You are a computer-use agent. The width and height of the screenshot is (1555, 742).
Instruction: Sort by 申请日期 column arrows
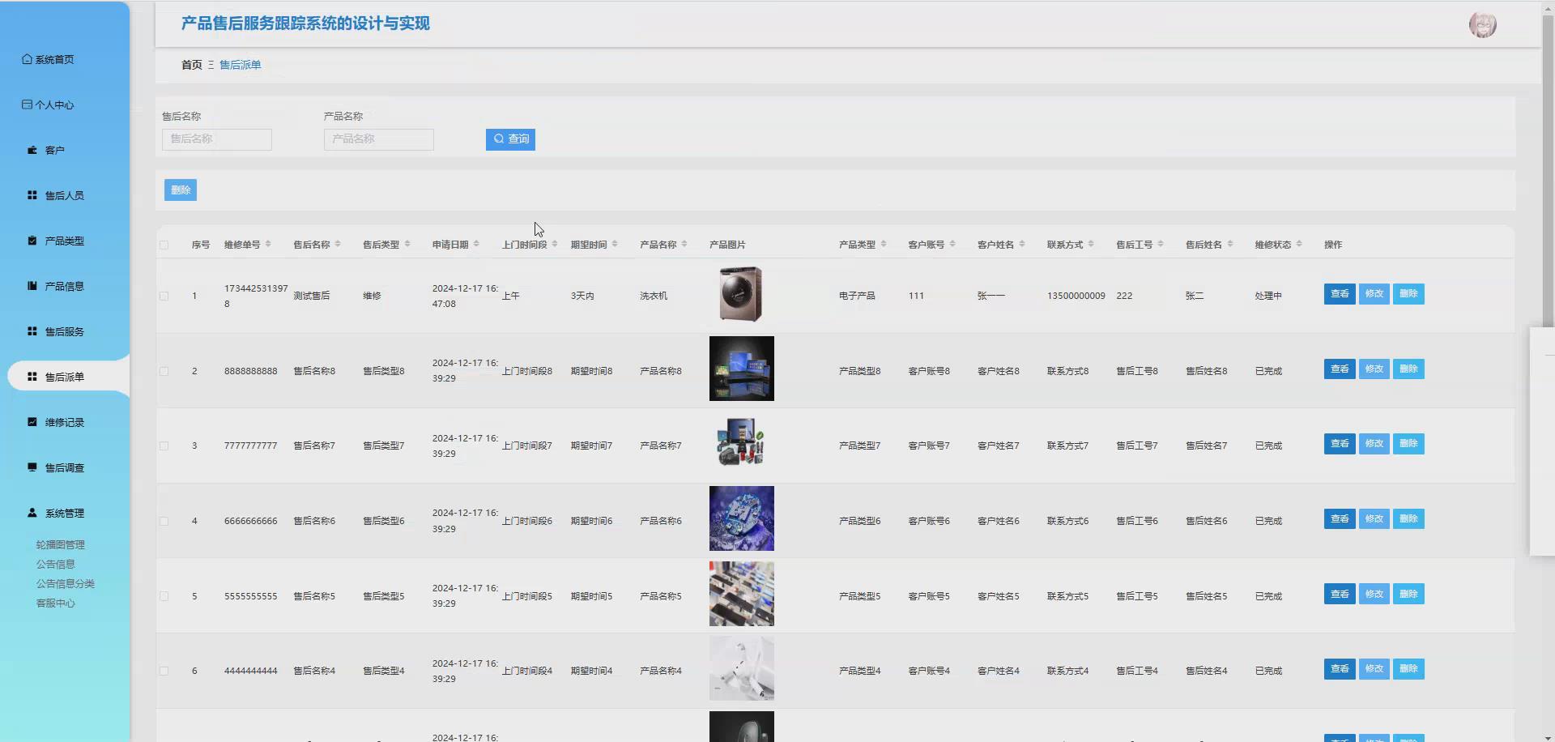tap(476, 244)
